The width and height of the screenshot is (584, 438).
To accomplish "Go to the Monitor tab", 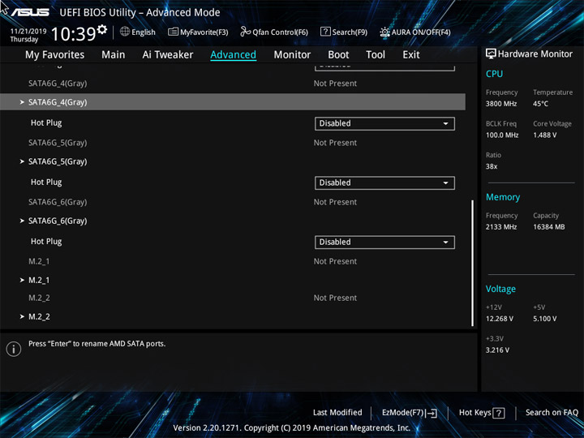I will coord(292,55).
